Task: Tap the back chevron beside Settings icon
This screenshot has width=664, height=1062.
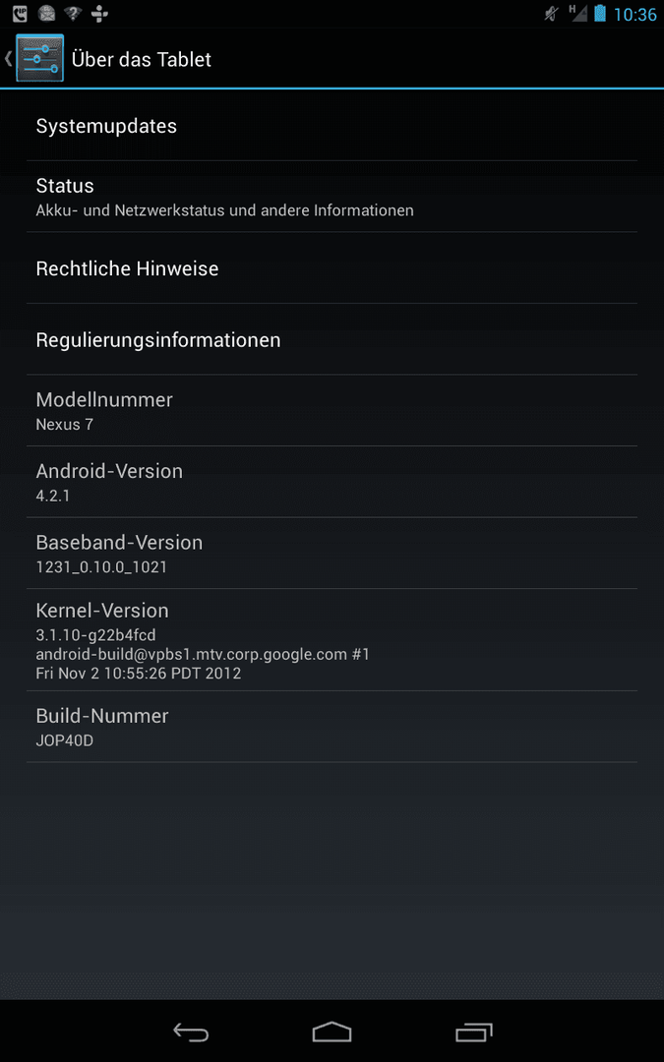Action: click(x=8, y=58)
